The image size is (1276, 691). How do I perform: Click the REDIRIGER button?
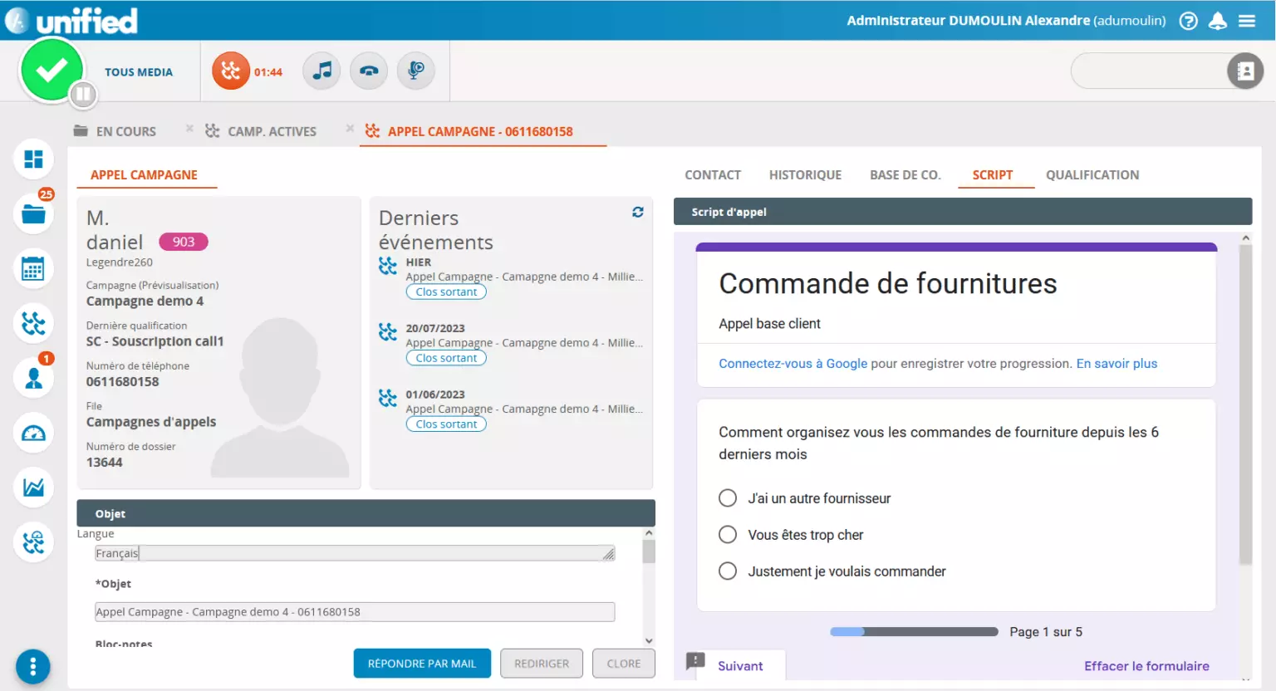pyautogui.click(x=542, y=664)
